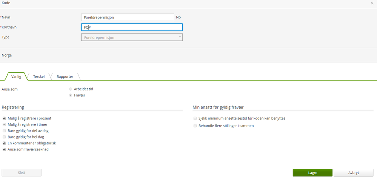Switch to the Vanlig tab
Screen dimensions: 377x178
point(16,77)
